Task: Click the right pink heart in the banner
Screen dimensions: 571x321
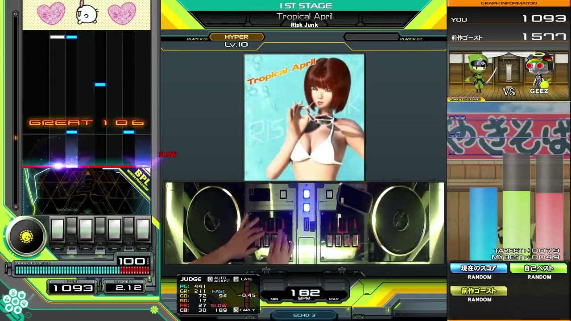Action: pyautogui.click(x=122, y=13)
